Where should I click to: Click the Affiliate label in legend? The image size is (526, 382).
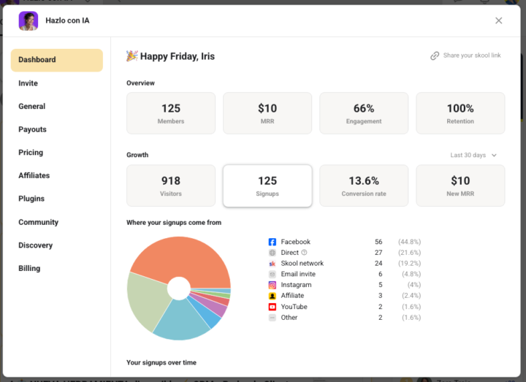[292, 296]
